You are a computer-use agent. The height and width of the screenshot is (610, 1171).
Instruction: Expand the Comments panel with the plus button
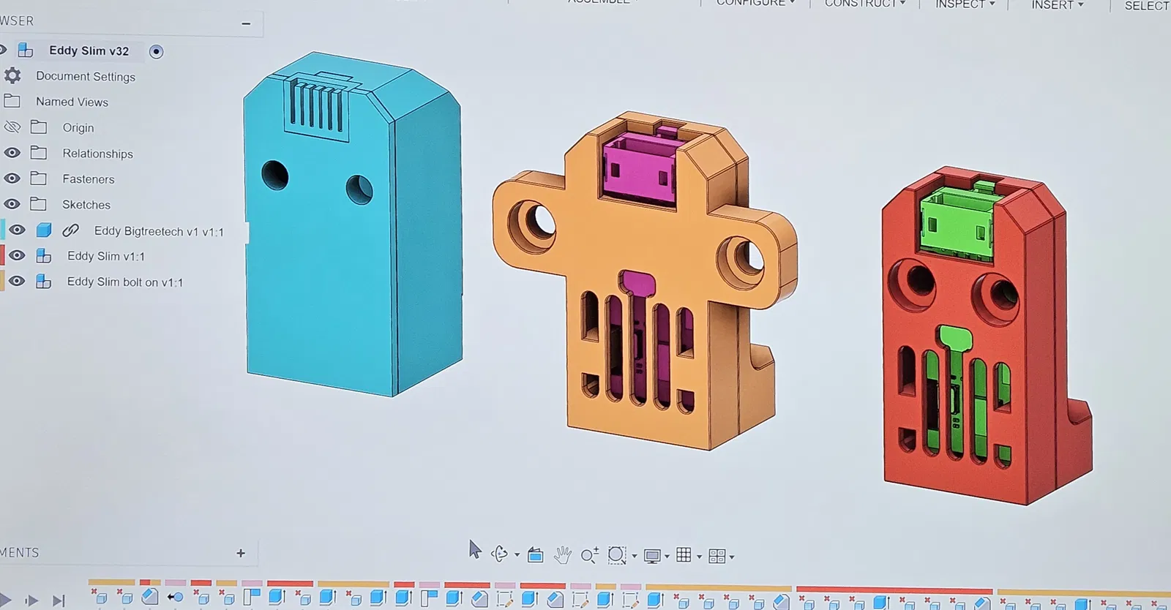241,553
